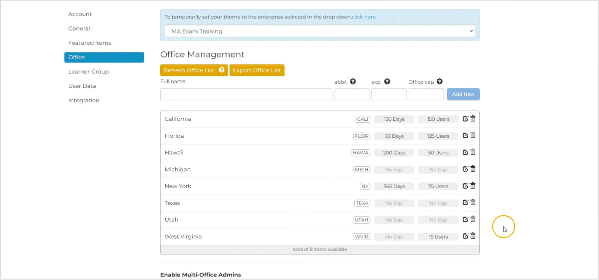Edit the New York office row

pyautogui.click(x=465, y=186)
